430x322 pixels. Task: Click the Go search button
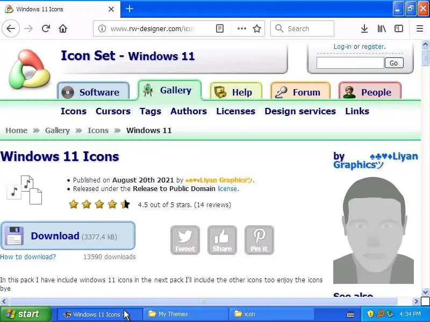[x=394, y=63]
